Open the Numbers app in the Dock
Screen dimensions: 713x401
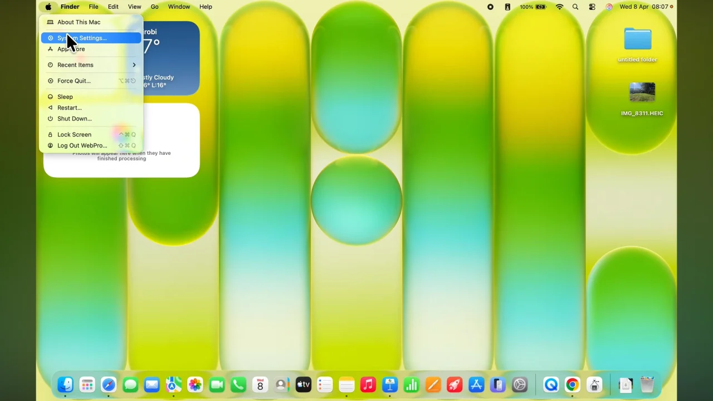pyautogui.click(x=411, y=384)
